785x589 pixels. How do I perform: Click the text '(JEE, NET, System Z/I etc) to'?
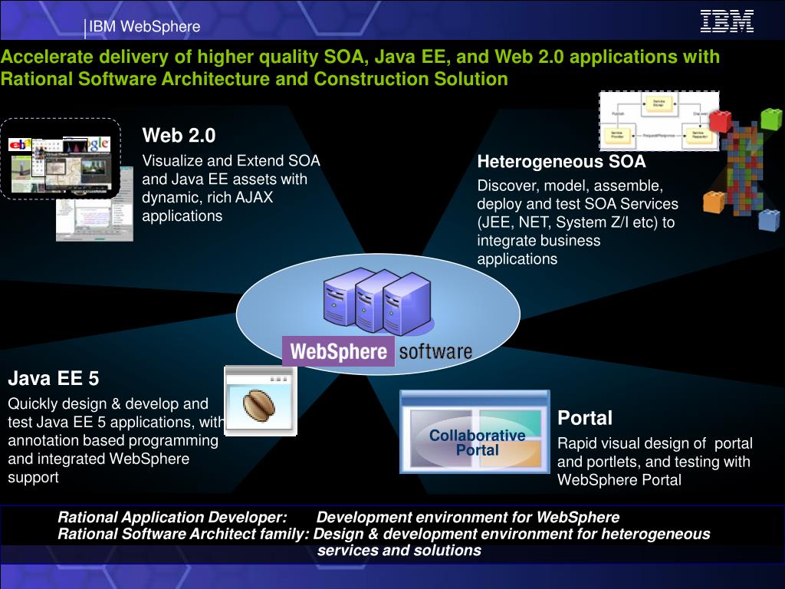point(576,222)
